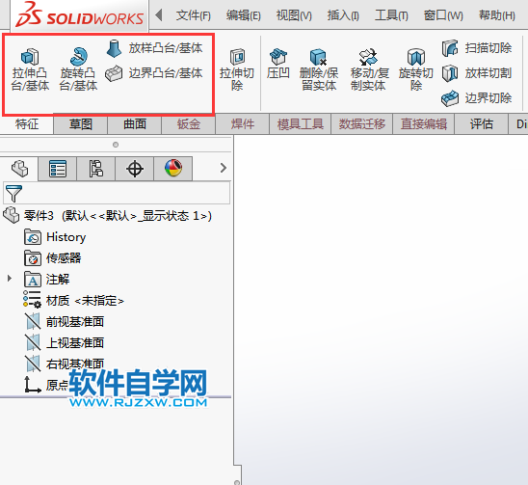Select the History folder in tree
Image resolution: width=528 pixels, height=485 pixels.
(x=55, y=237)
